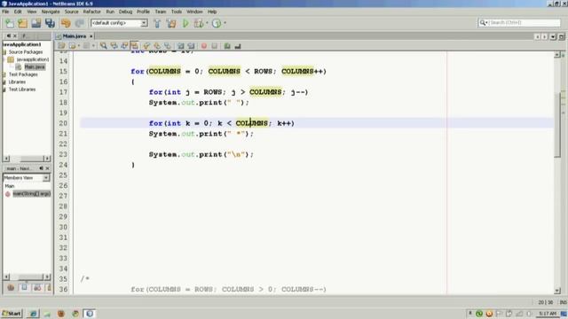Click the Uncomment editor toolbar icon
Image resolution: width=568 pixels, height=319 pixels.
(x=238, y=45)
